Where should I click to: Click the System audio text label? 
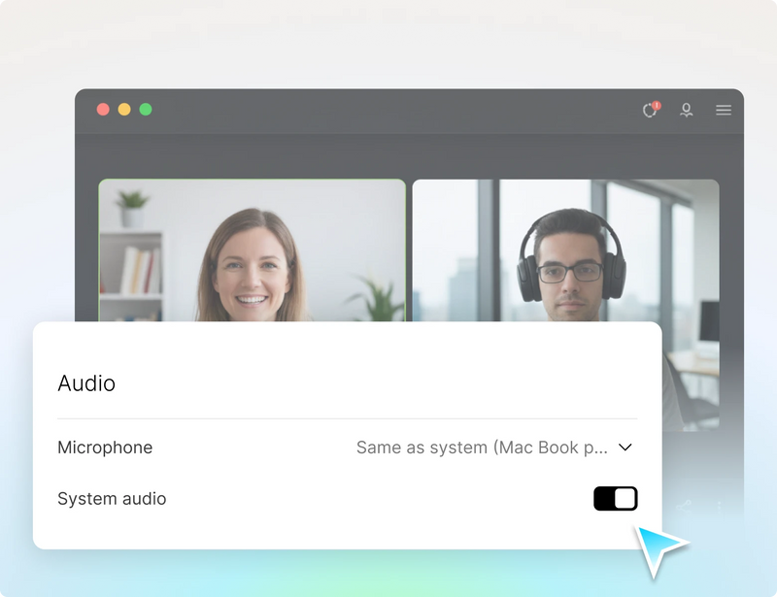click(x=111, y=498)
